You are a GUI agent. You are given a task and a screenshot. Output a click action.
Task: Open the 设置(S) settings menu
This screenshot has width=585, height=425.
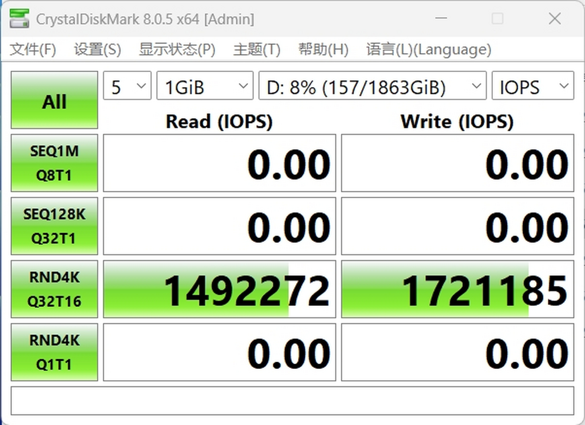tap(97, 50)
